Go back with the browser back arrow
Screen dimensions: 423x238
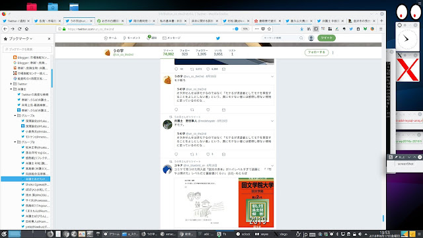tap(5, 29)
